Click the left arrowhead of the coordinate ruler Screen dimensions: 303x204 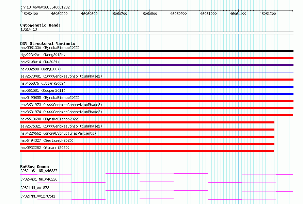[x=21, y=11]
